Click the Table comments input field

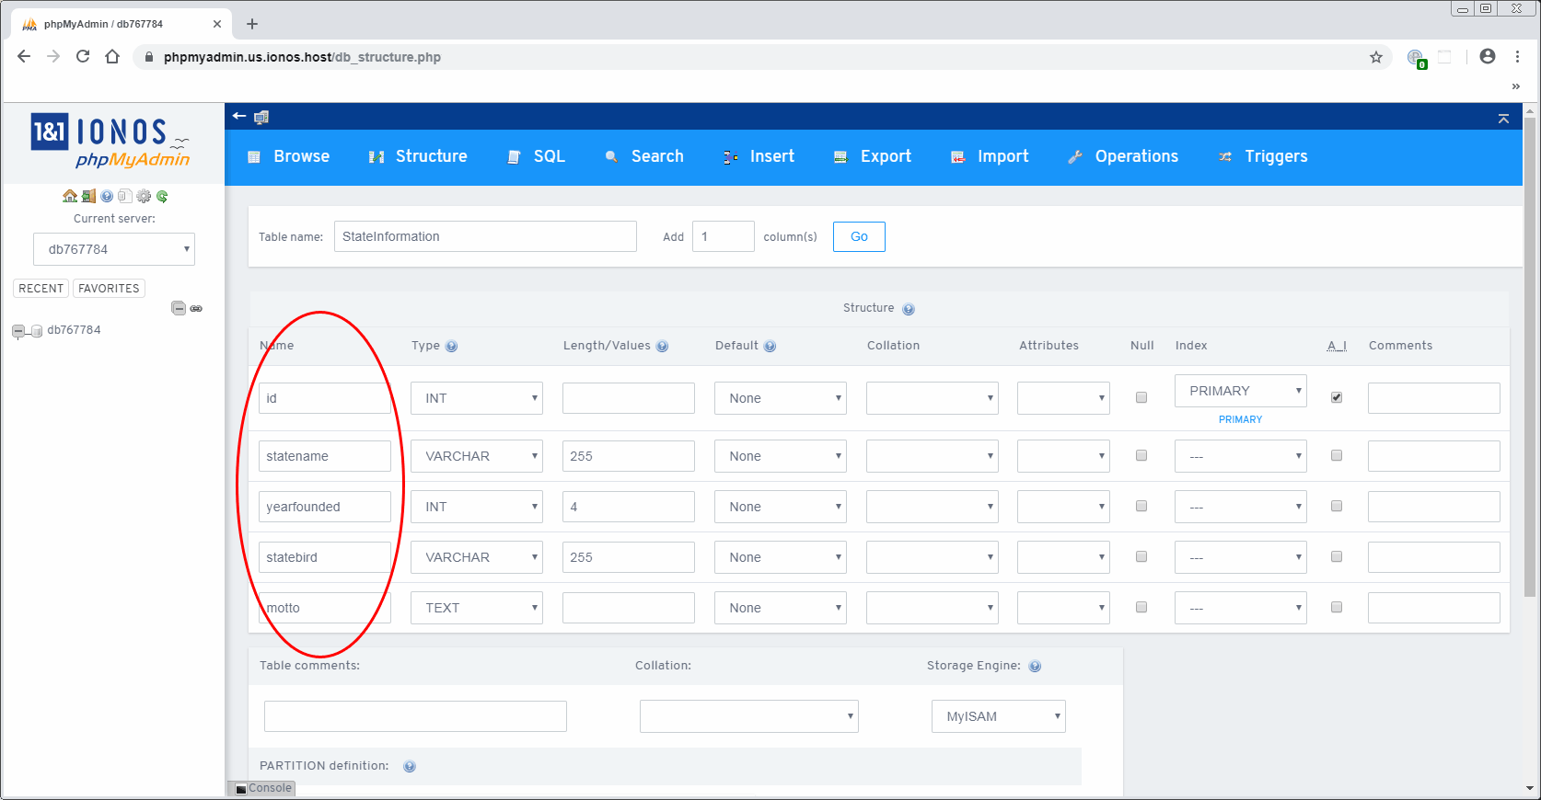click(415, 716)
